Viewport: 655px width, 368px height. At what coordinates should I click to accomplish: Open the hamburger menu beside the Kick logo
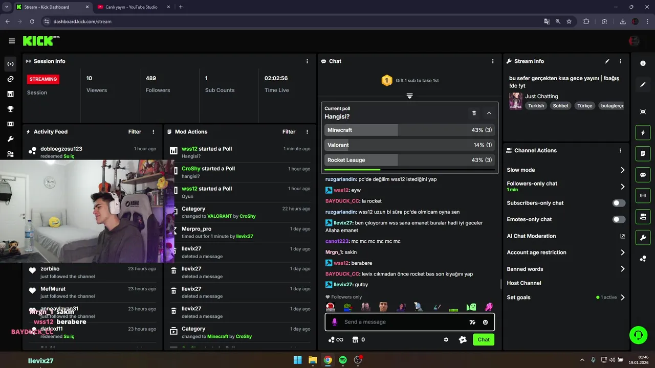point(12,41)
